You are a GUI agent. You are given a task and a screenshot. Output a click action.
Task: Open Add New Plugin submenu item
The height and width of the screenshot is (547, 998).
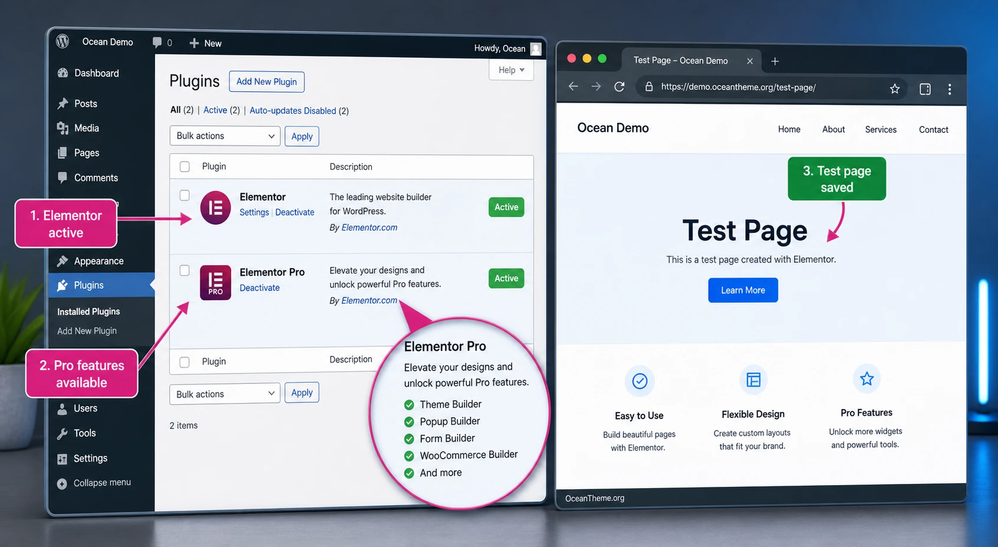(87, 331)
